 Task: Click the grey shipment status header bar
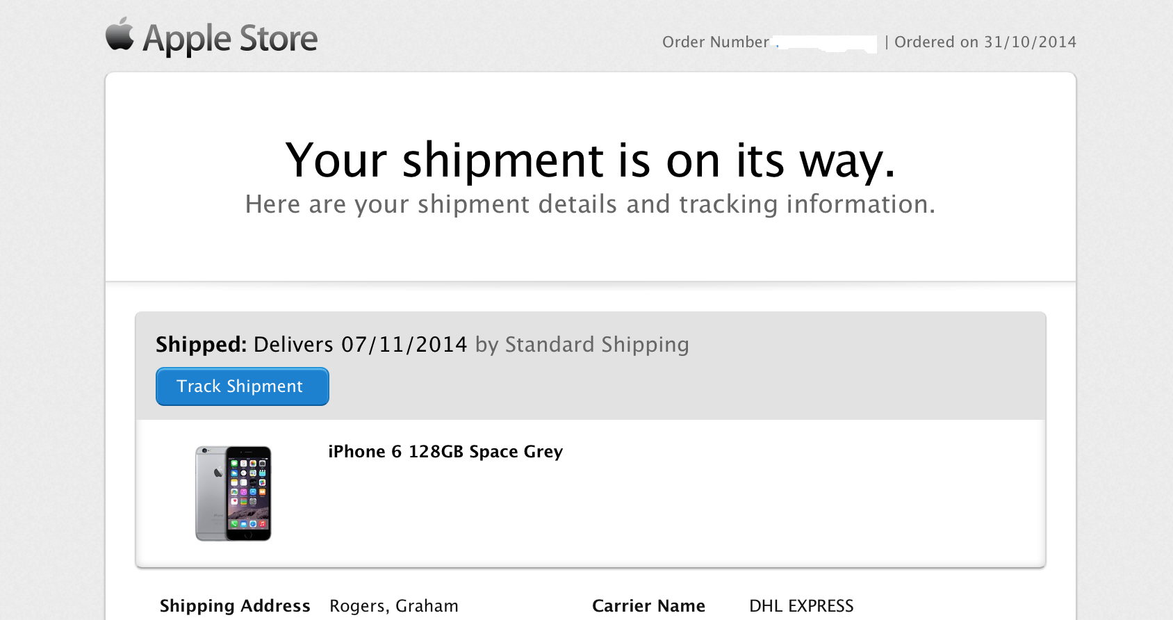(591, 366)
